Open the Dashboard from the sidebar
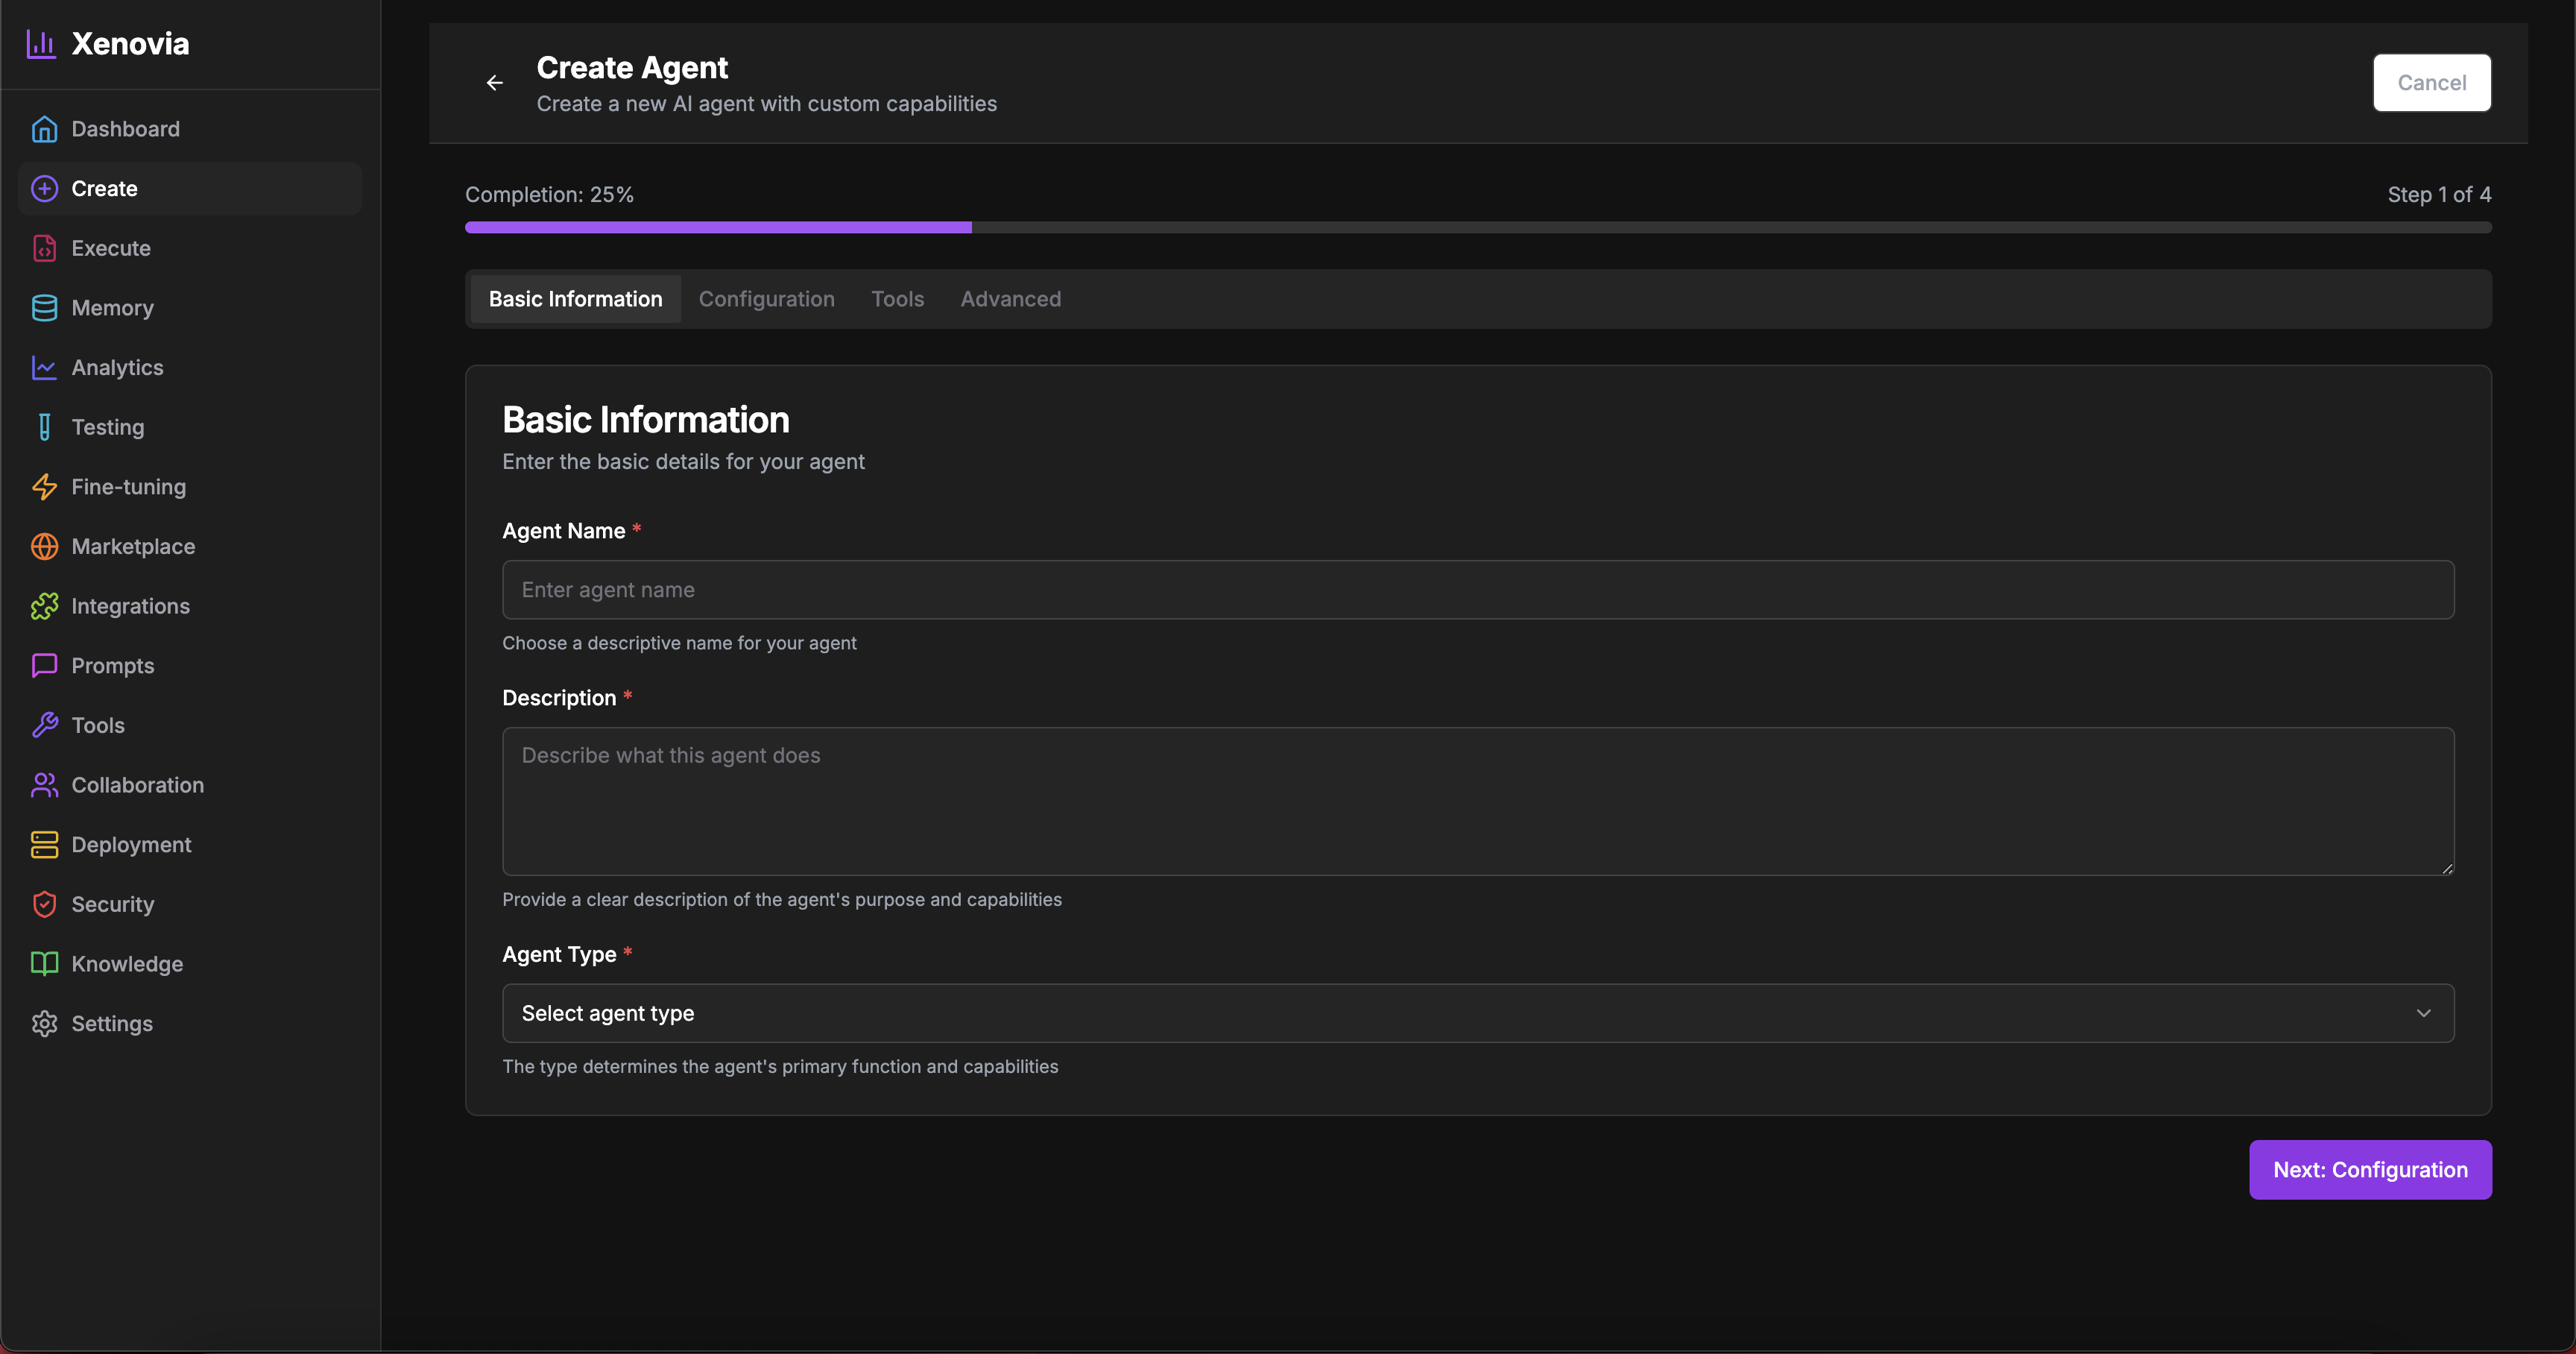The height and width of the screenshot is (1354, 2576). tap(125, 128)
